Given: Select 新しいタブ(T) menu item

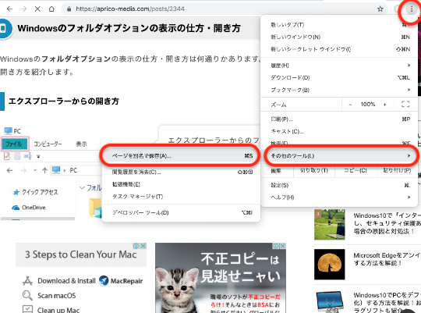Looking at the screenshot, I should (x=339, y=25).
